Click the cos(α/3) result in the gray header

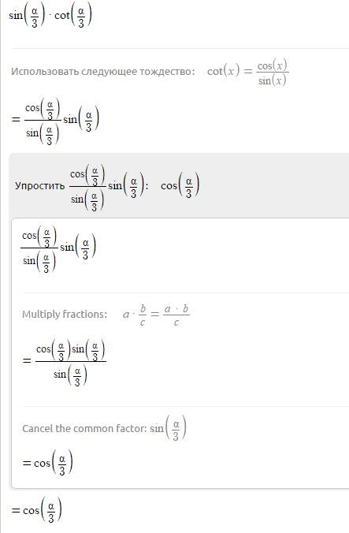pos(180,185)
